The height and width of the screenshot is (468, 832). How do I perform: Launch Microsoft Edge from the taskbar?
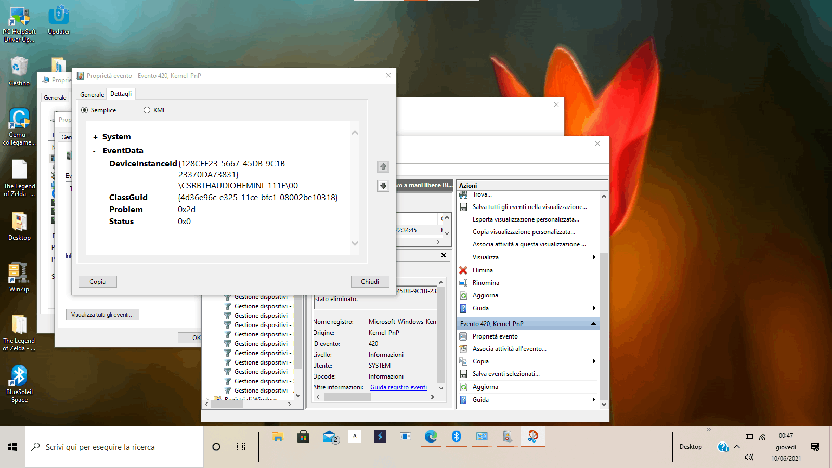pos(431,436)
